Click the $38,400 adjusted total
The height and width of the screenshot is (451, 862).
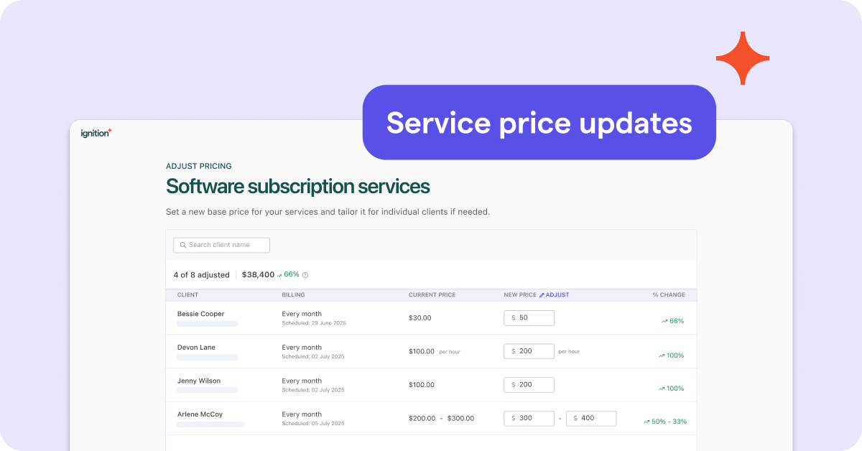[x=258, y=274]
